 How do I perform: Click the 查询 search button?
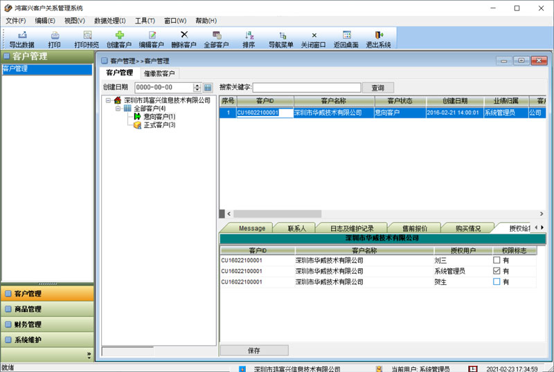click(x=377, y=88)
